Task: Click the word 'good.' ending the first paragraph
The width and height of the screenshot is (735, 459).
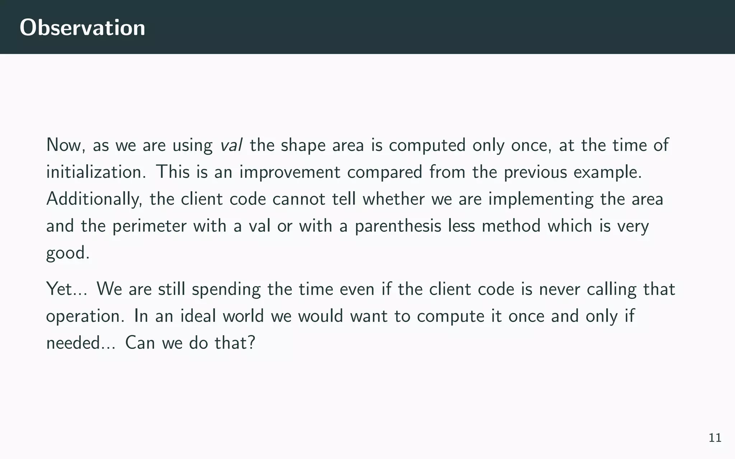Action: coord(68,253)
